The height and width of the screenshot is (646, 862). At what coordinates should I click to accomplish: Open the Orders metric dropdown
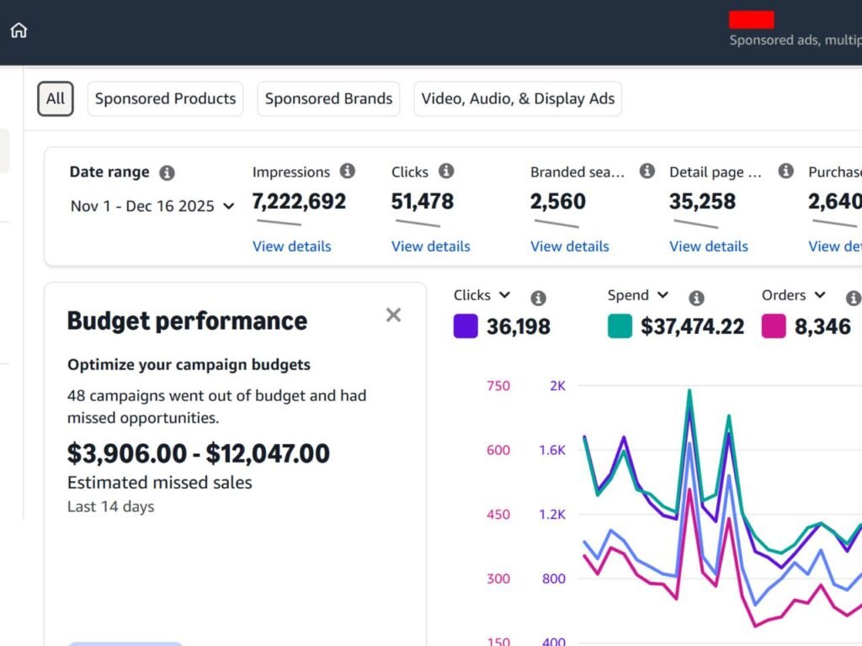(x=793, y=295)
